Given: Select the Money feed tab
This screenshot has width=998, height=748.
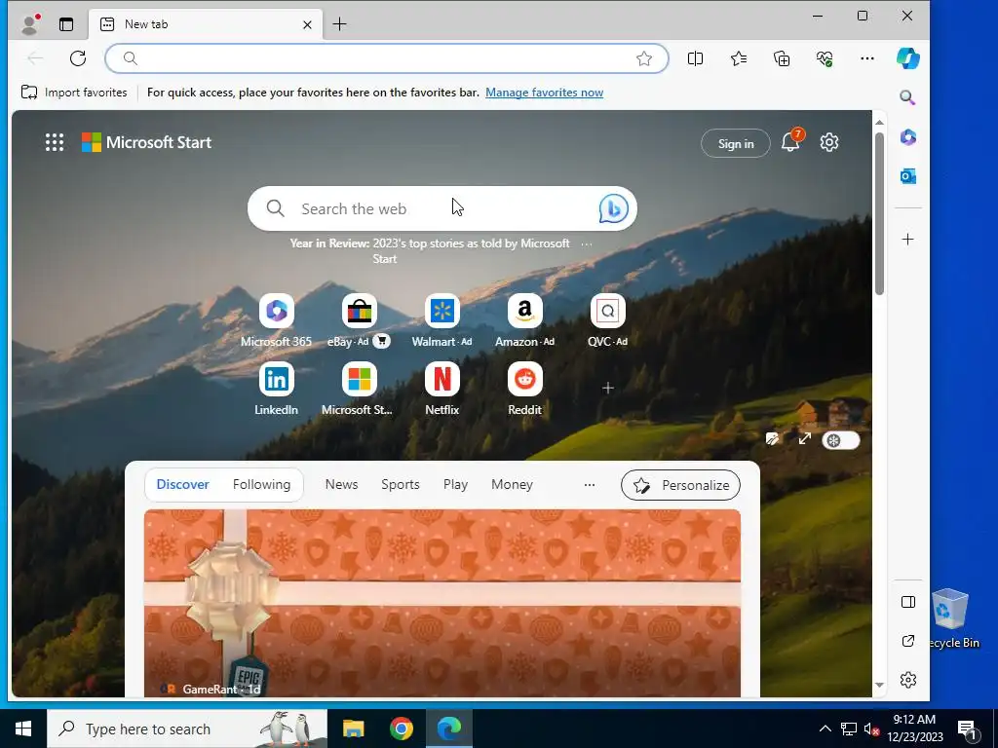Looking at the screenshot, I should [512, 484].
